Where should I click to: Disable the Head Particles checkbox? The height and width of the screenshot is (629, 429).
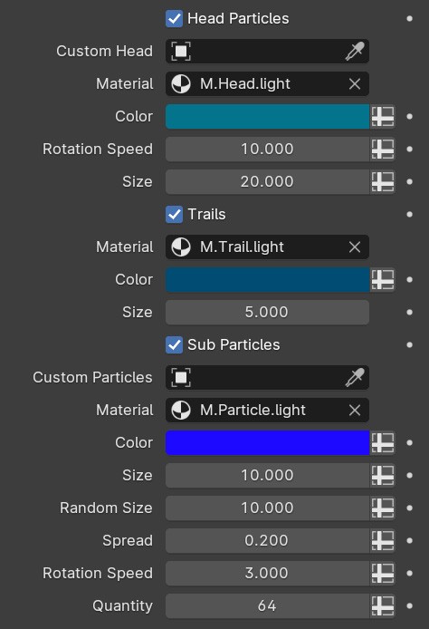(x=175, y=19)
